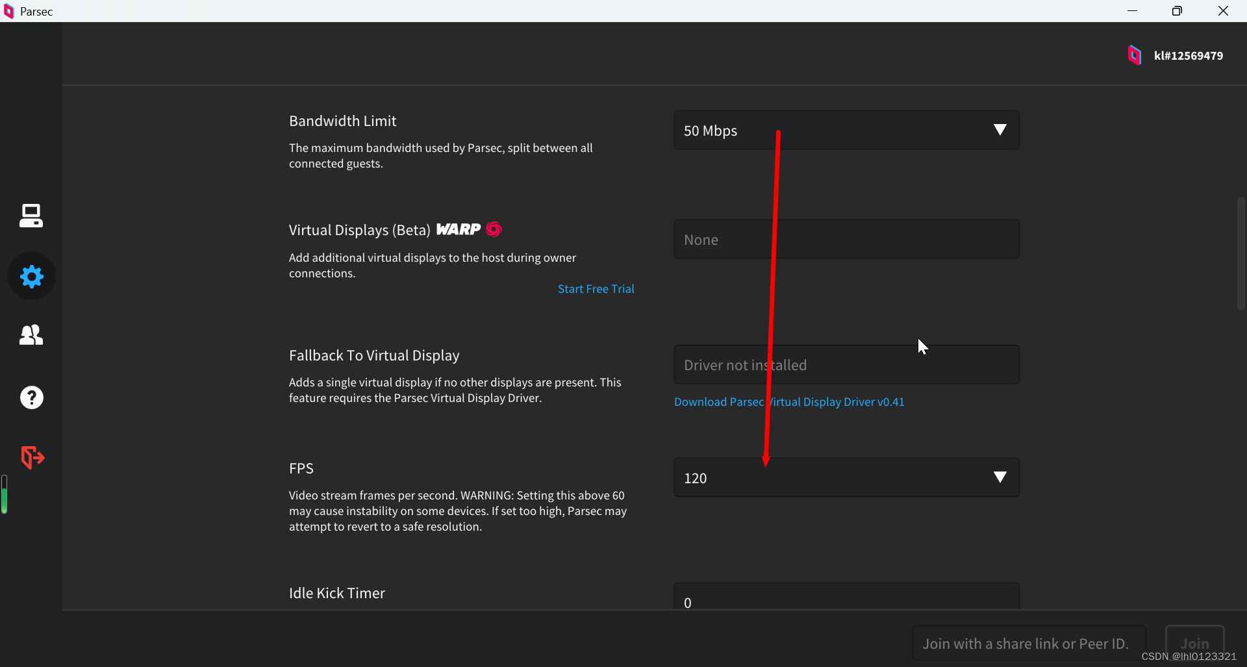Click the Start Free Trial link
1247x667 pixels.
coord(596,289)
